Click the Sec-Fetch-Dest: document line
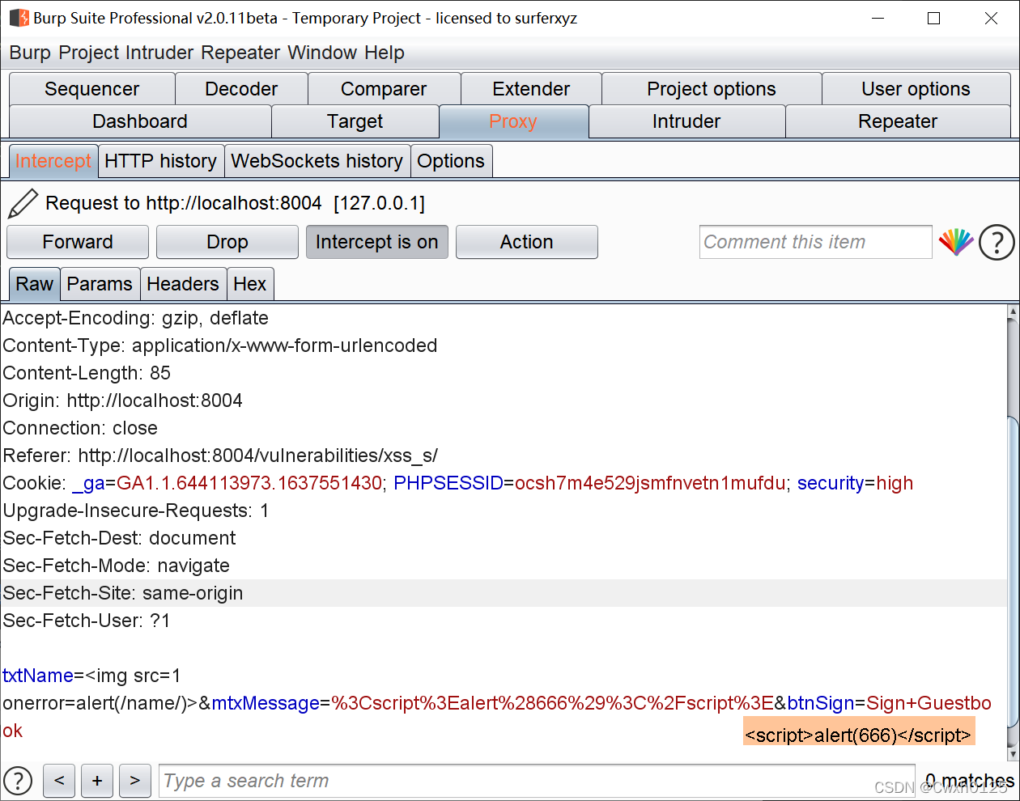 click(x=120, y=538)
